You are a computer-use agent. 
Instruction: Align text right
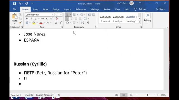pyautogui.click(x=76, y=19)
